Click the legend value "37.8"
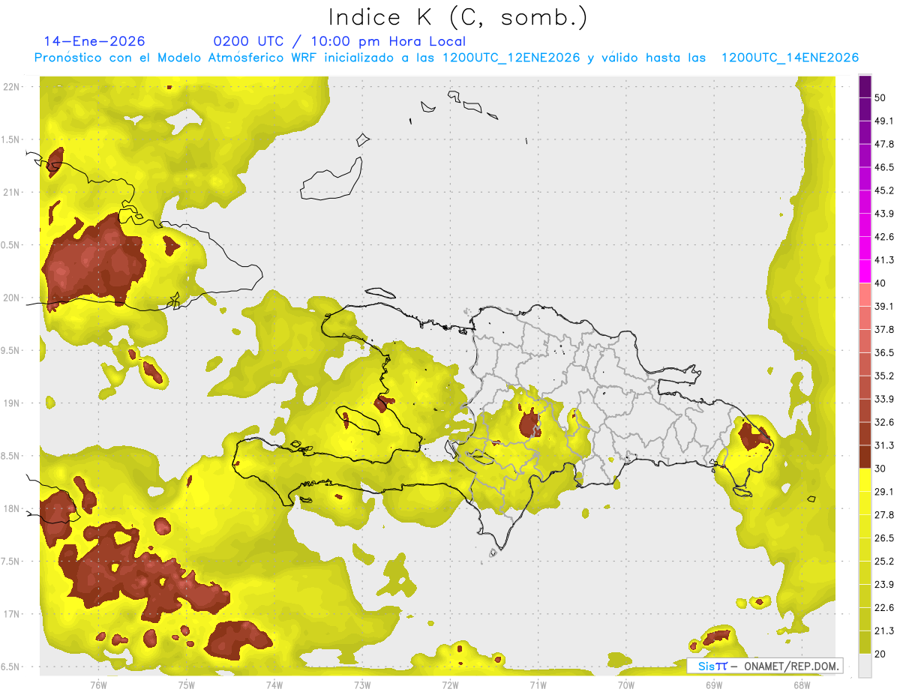Viewport: 900px width, 695px height. coord(884,330)
